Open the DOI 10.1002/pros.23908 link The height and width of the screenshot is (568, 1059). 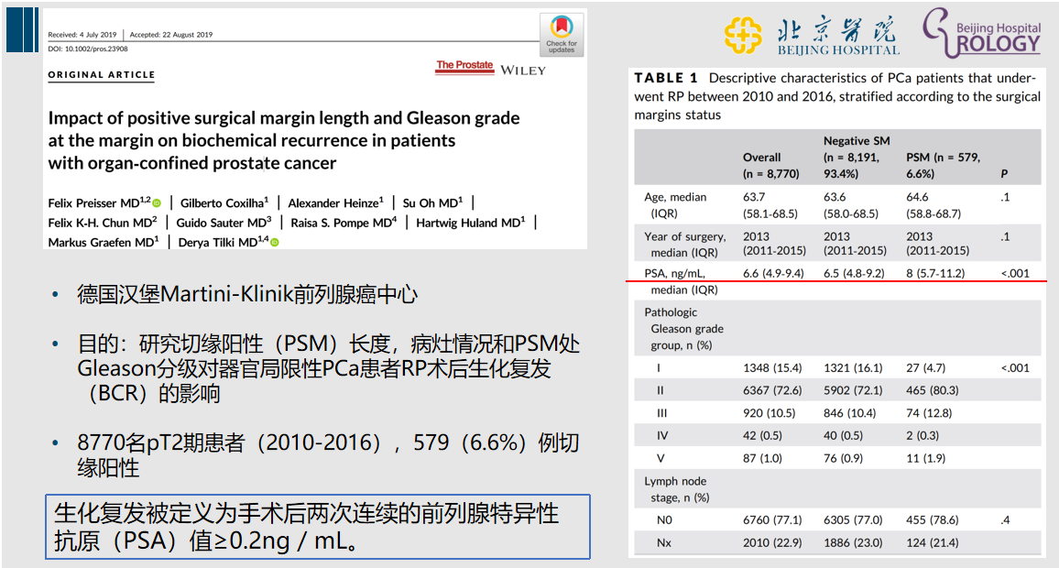coord(88,49)
